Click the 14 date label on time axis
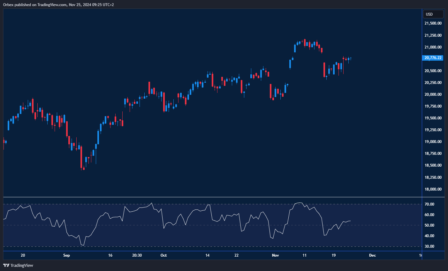Image resolution: width=448 pixels, height=271 pixels. click(x=208, y=255)
